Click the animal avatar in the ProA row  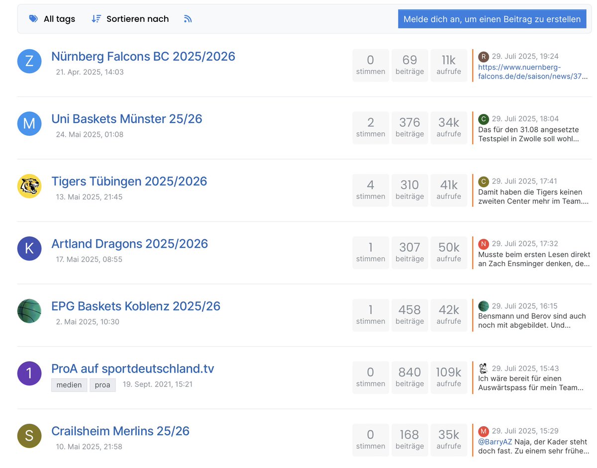tap(483, 369)
